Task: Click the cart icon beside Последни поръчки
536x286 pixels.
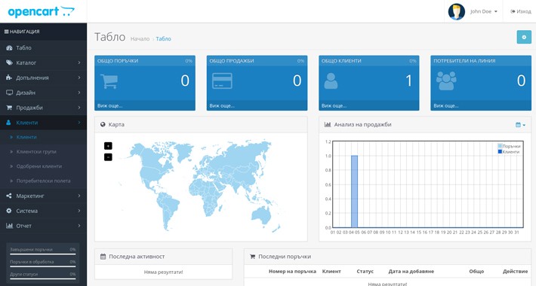Action: click(252, 257)
